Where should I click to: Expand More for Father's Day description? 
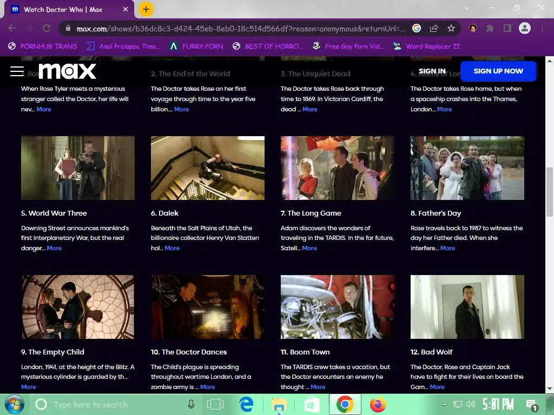(x=447, y=248)
